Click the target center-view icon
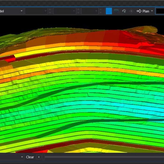The width and height of the screenshot is (164, 164). [131, 11]
